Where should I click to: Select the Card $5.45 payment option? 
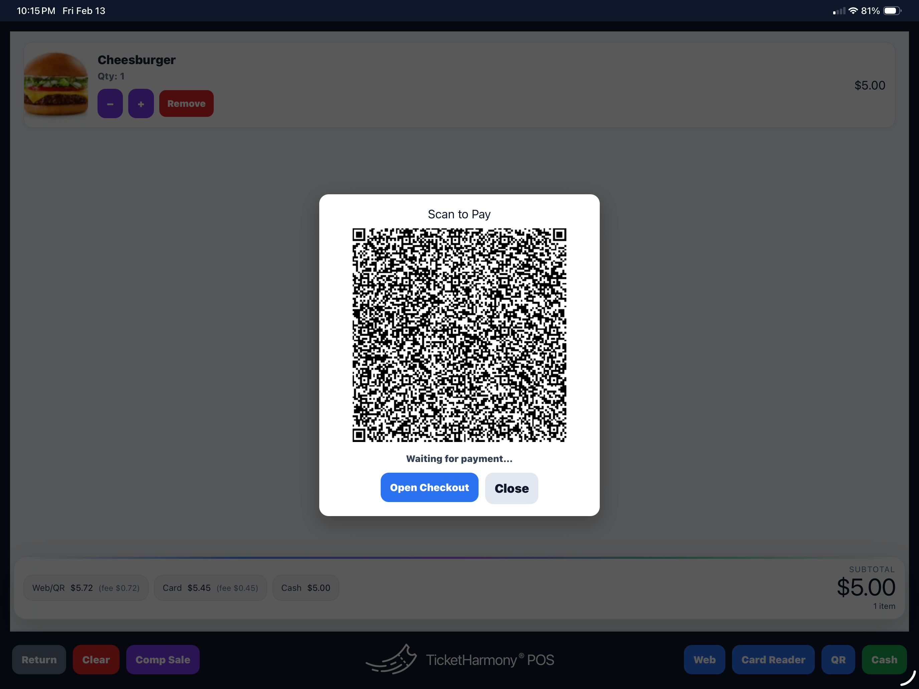point(210,588)
